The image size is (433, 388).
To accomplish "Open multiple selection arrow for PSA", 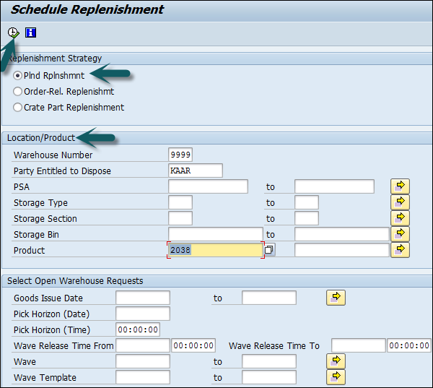I will (400, 186).
